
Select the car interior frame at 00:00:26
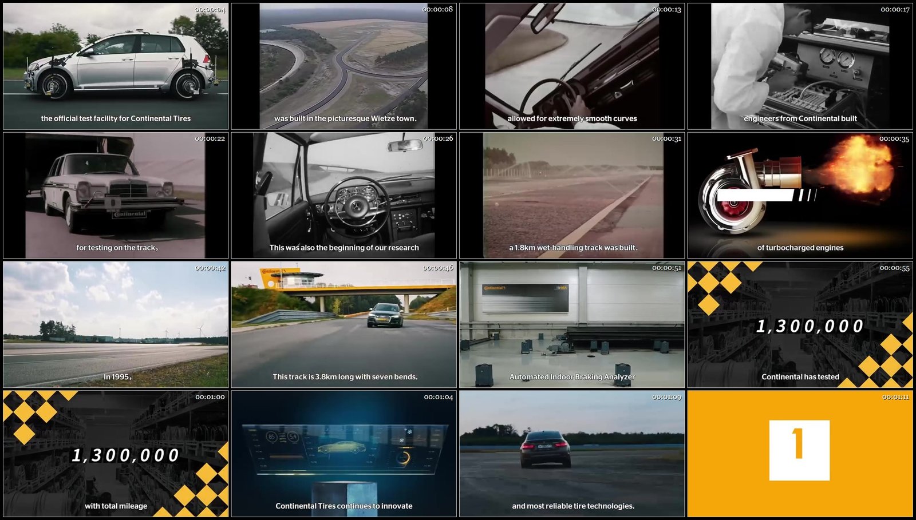pyautogui.click(x=343, y=196)
